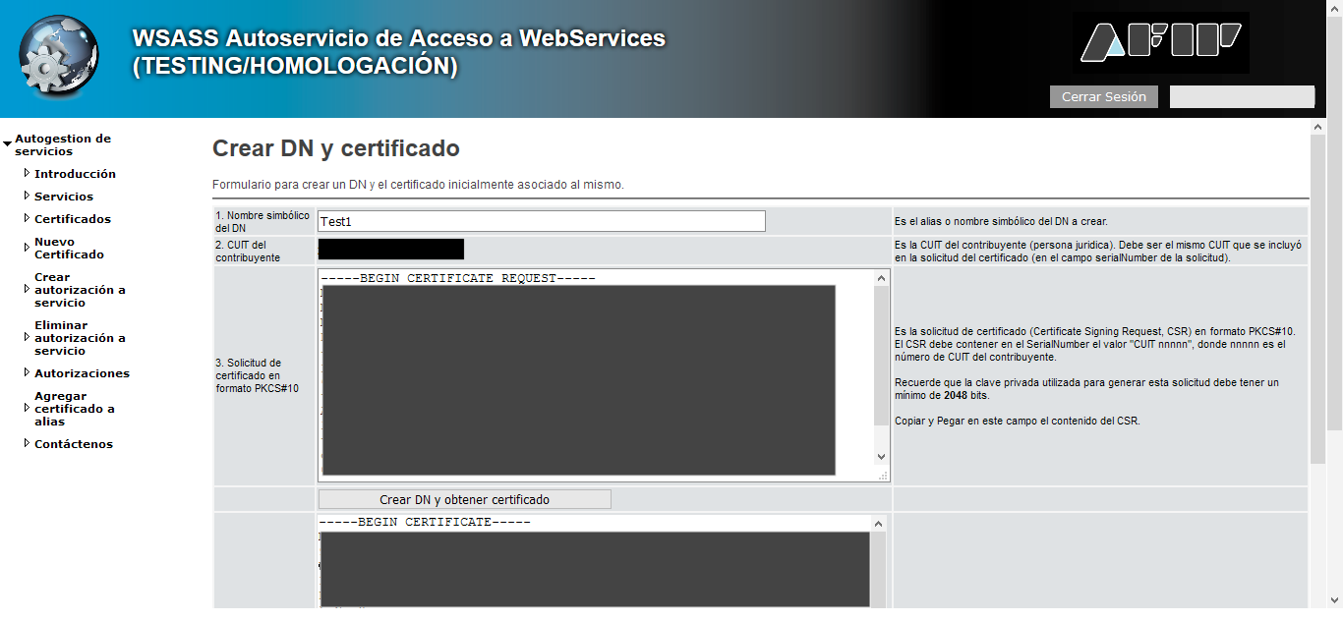Click the 'mínimo de 2048 bits' reminder text

coord(942,395)
